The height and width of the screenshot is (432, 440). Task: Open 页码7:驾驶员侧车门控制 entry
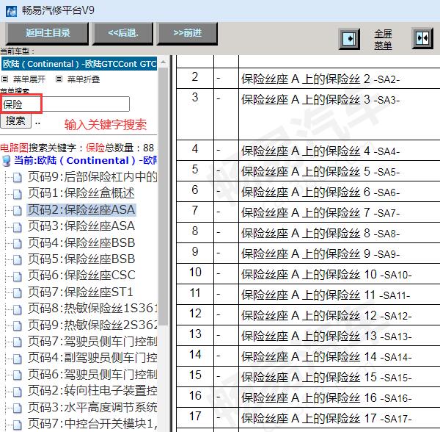coord(92,342)
